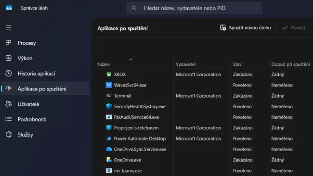
Task: Open the Podrobnosti page
Action: [46, 119]
